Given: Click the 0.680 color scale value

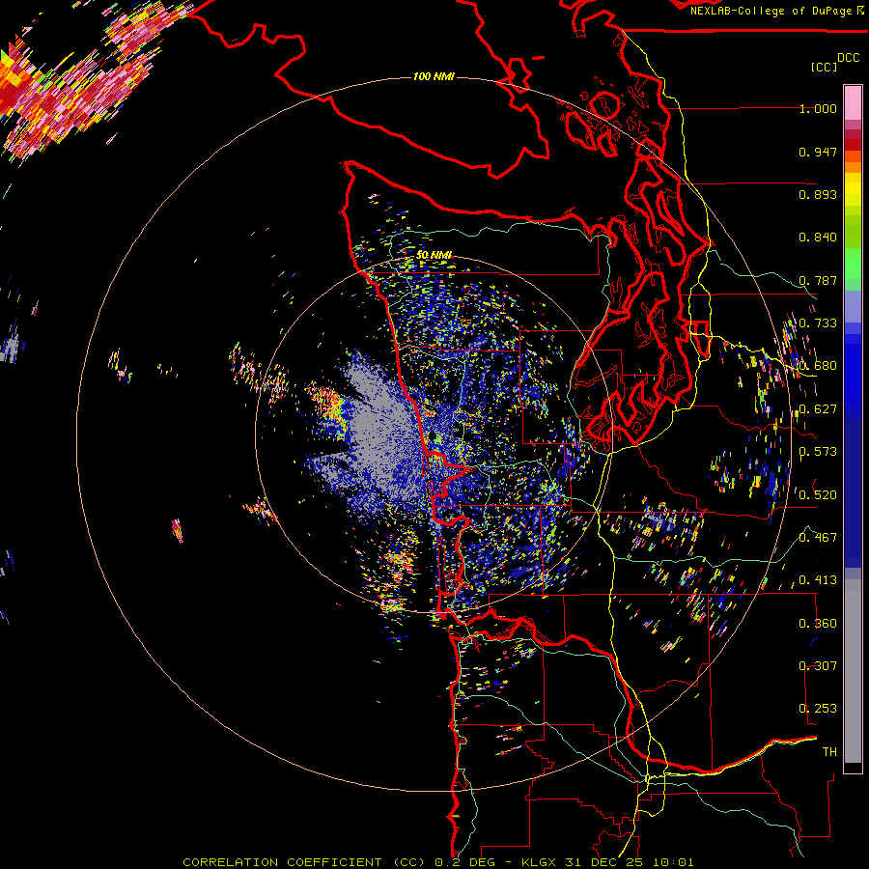Looking at the screenshot, I should tap(818, 366).
